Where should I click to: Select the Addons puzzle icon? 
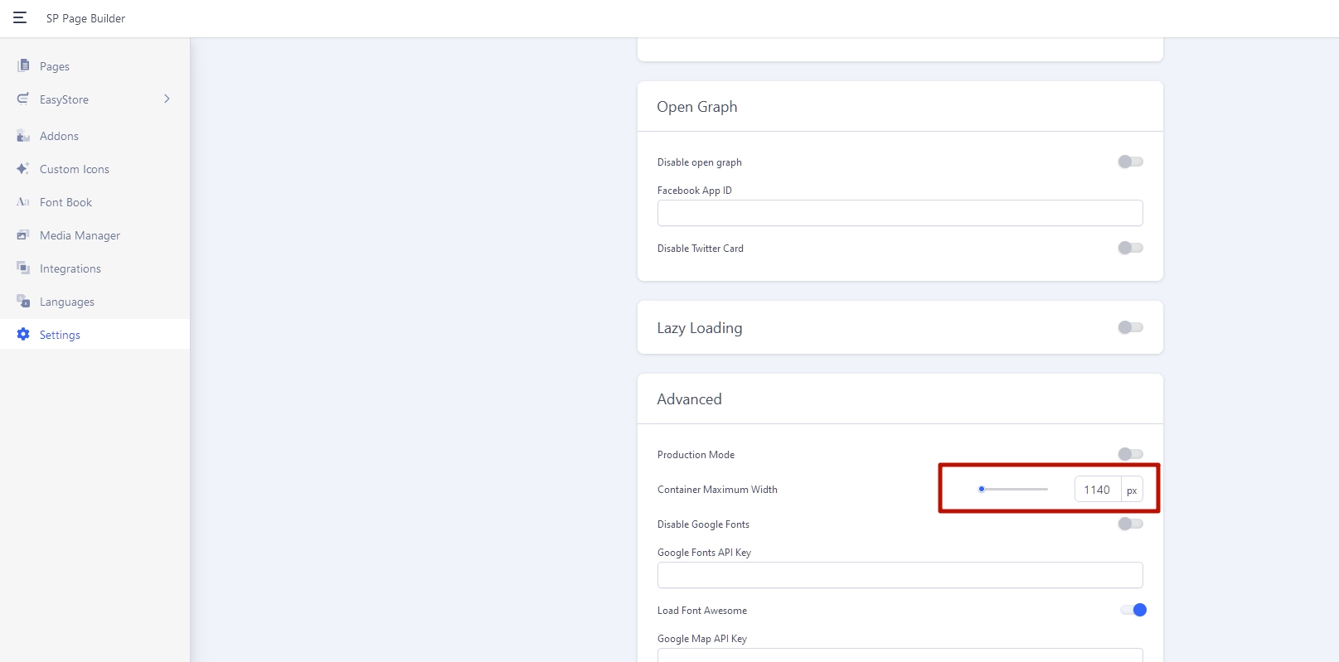pyautogui.click(x=23, y=136)
